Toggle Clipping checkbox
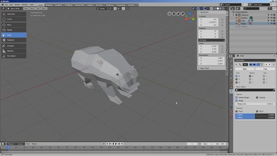Image resolution: width=277 pixels, height=156 pixels. pos(257,97)
